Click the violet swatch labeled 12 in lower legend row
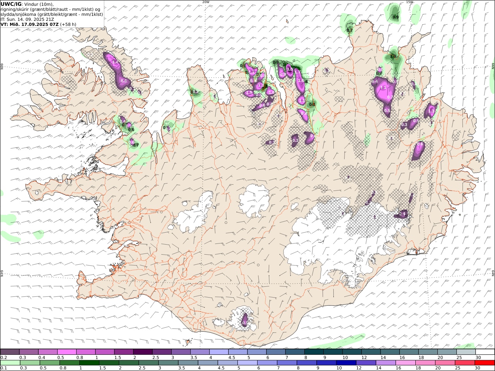The image size is (495, 371). tap(366, 363)
